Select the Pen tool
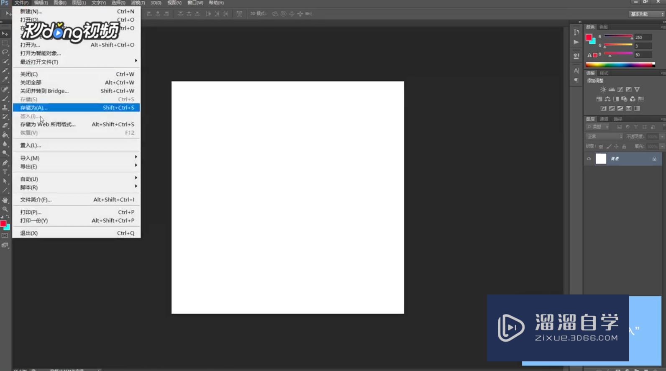 pyautogui.click(x=5, y=163)
